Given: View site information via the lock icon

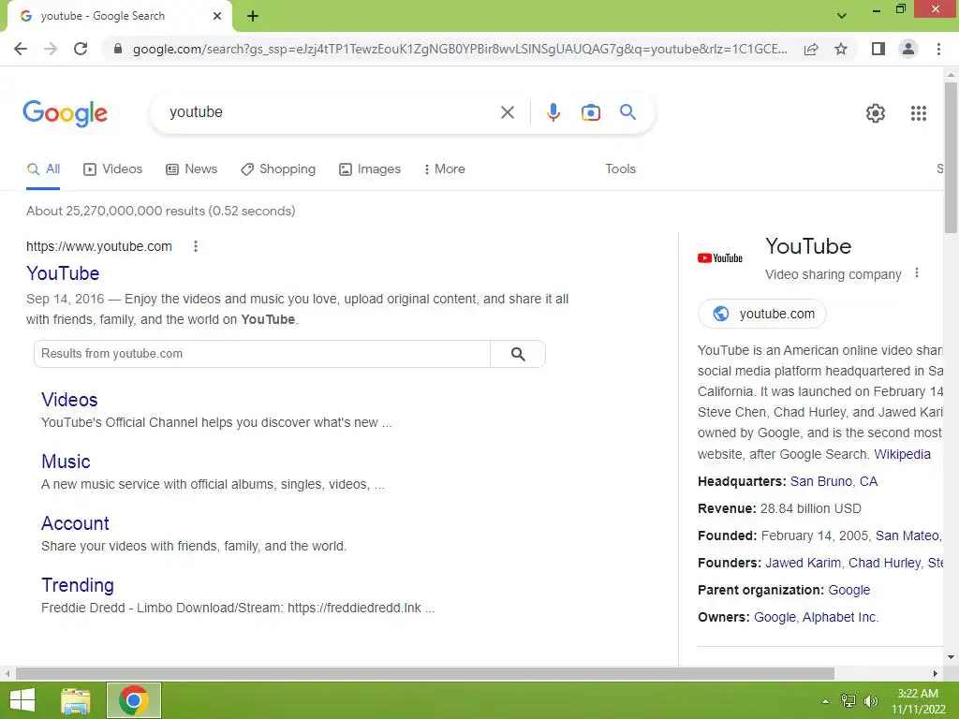Looking at the screenshot, I should click(118, 49).
